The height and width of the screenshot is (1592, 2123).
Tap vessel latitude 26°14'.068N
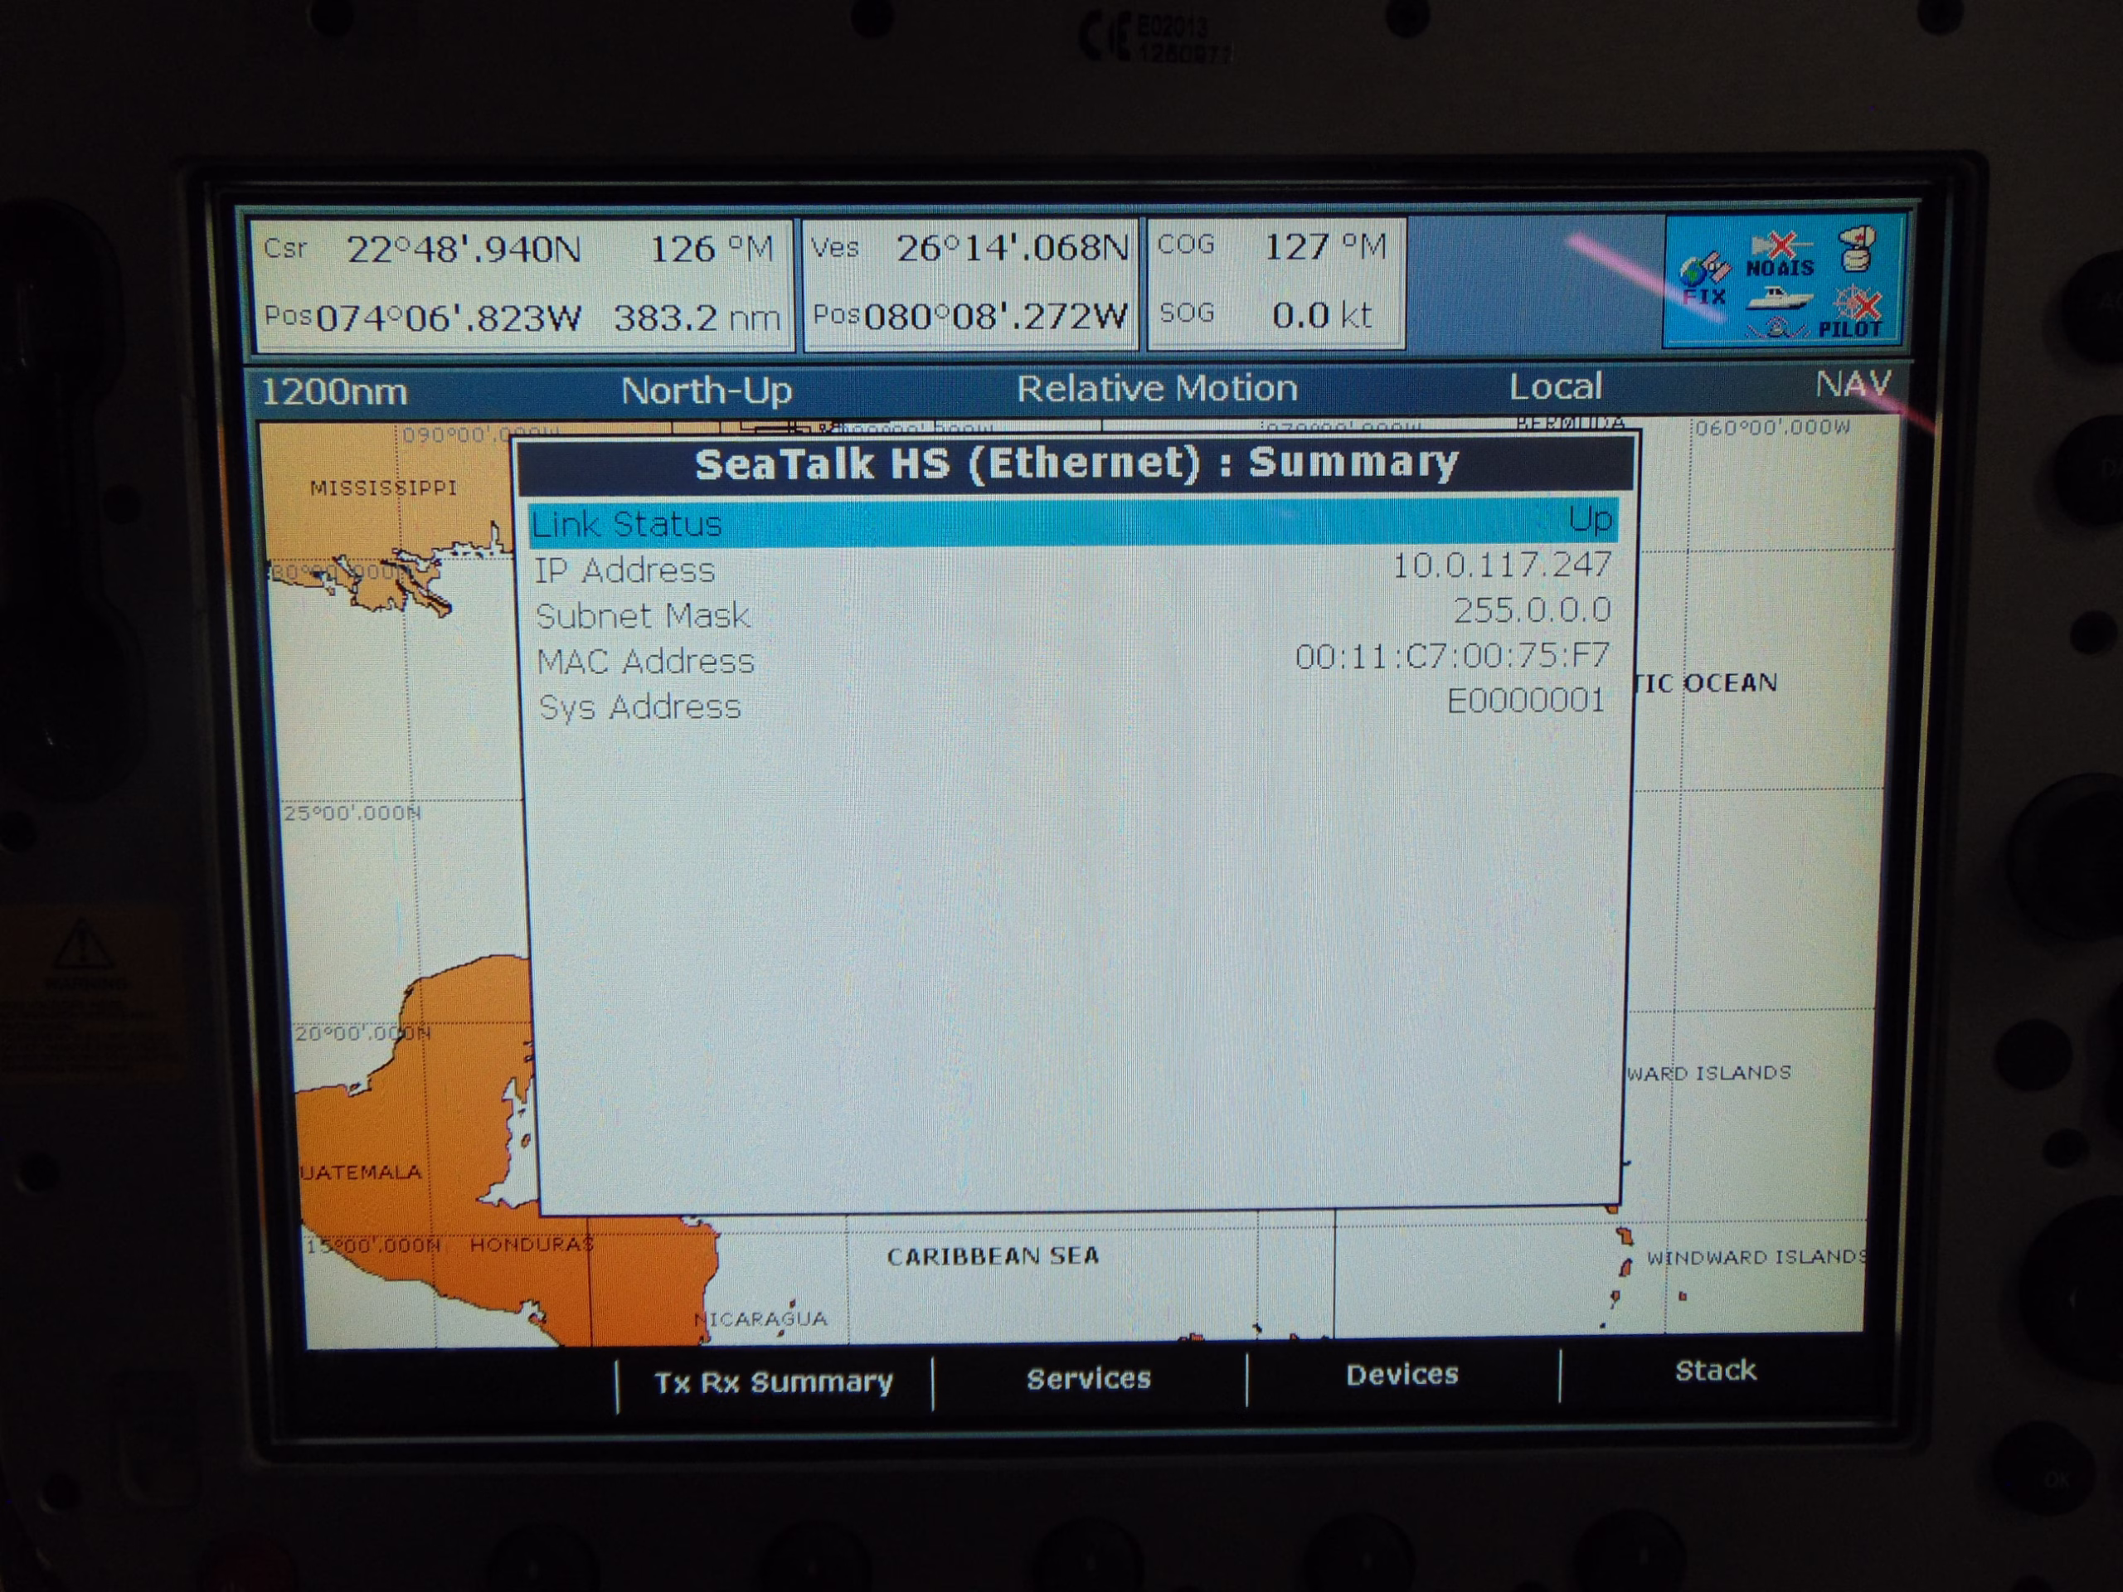pyautogui.click(x=1013, y=249)
